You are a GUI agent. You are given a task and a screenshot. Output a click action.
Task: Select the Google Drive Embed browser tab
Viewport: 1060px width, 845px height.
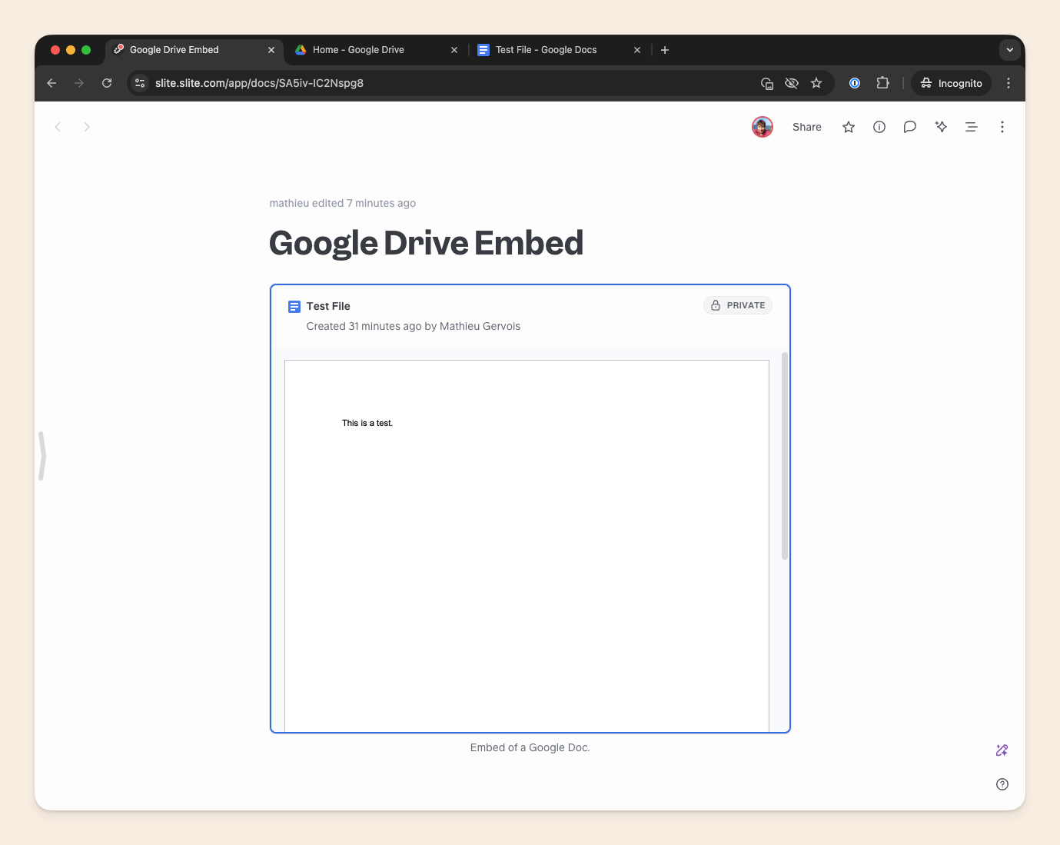(x=194, y=50)
